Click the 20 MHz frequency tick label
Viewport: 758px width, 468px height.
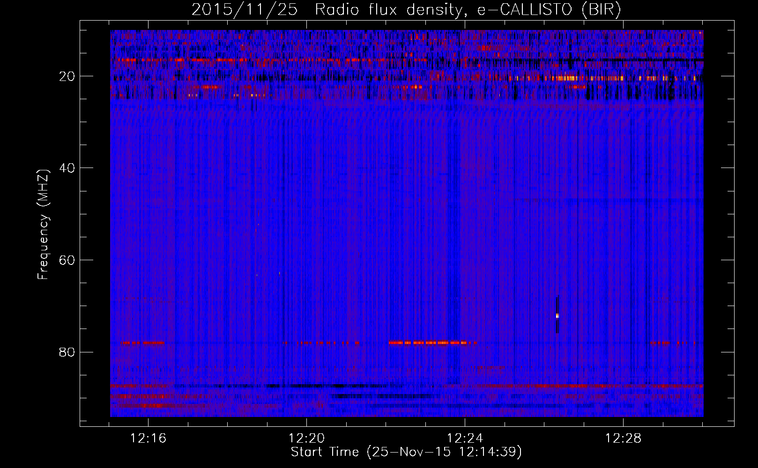pos(67,76)
